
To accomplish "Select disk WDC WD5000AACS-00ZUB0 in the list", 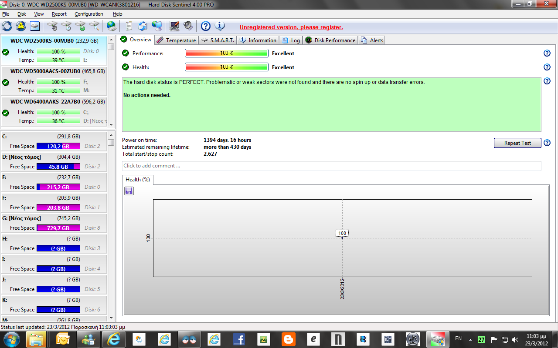I will pyautogui.click(x=54, y=81).
